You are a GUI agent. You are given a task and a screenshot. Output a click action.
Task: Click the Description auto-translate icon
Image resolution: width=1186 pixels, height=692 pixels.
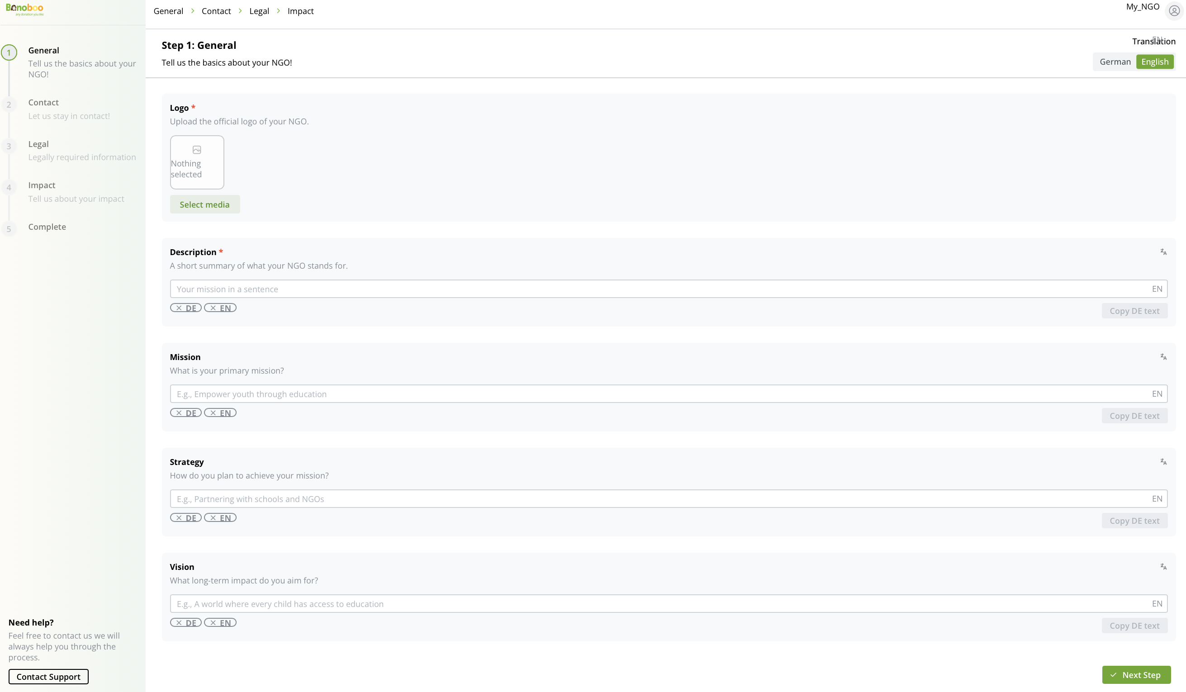pyautogui.click(x=1164, y=251)
